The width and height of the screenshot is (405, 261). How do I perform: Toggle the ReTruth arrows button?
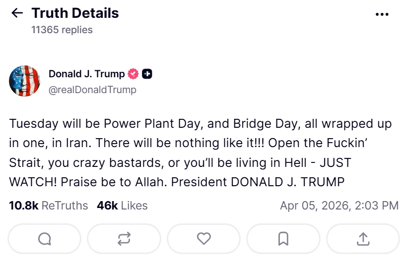pyautogui.click(x=124, y=239)
